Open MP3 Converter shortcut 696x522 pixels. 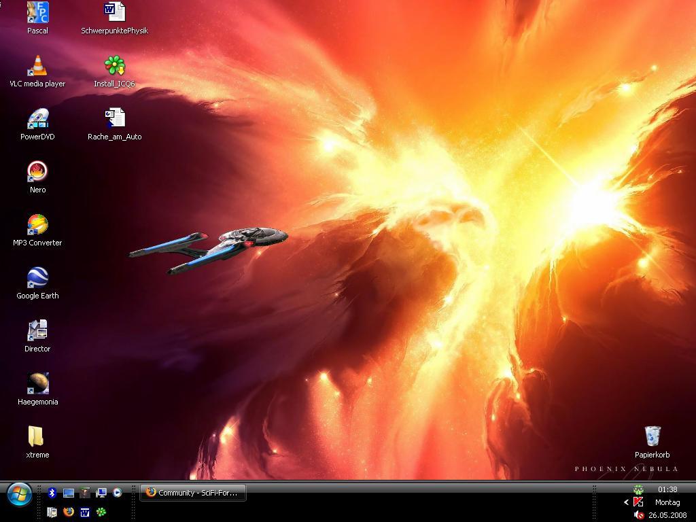coord(37,225)
